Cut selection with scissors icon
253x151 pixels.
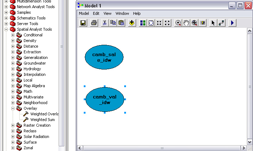[x=105, y=23]
